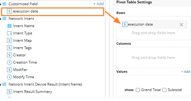Select the Intent Tags field

click(19, 48)
